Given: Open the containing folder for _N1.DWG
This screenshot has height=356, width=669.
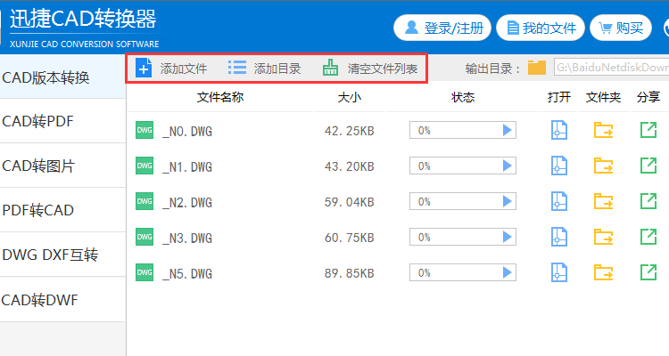Looking at the screenshot, I should (603, 166).
